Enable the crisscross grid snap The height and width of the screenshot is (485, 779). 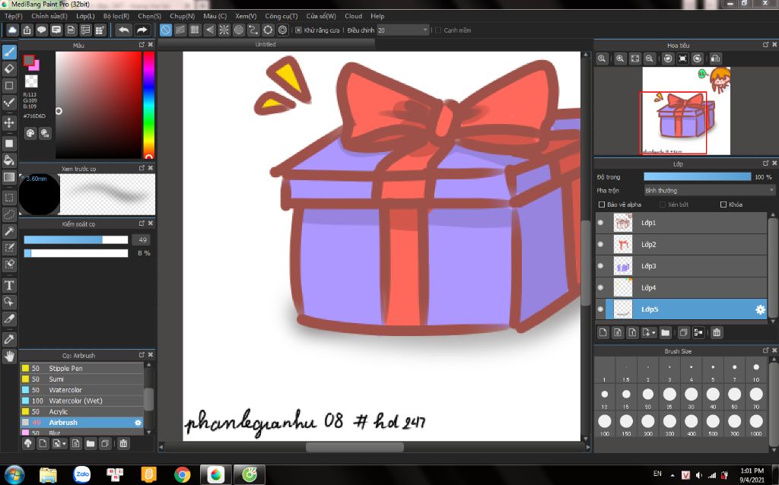pos(195,30)
